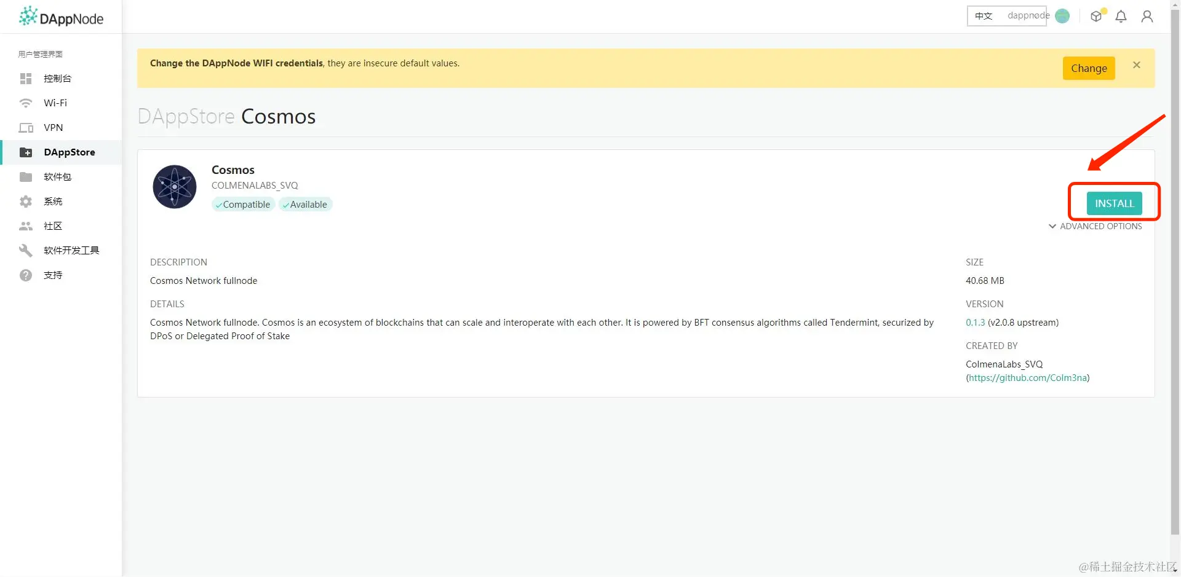Click the DAppNode logo
The width and height of the screenshot is (1181, 577).
point(61,17)
